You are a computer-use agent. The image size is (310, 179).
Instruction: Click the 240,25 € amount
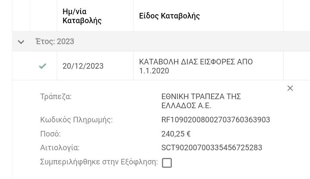click(176, 134)
